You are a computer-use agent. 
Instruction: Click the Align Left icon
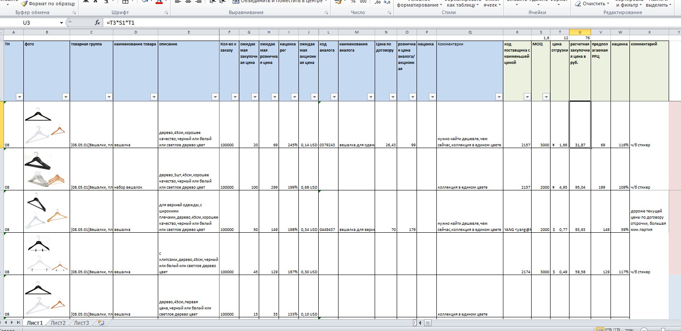pos(178,2)
